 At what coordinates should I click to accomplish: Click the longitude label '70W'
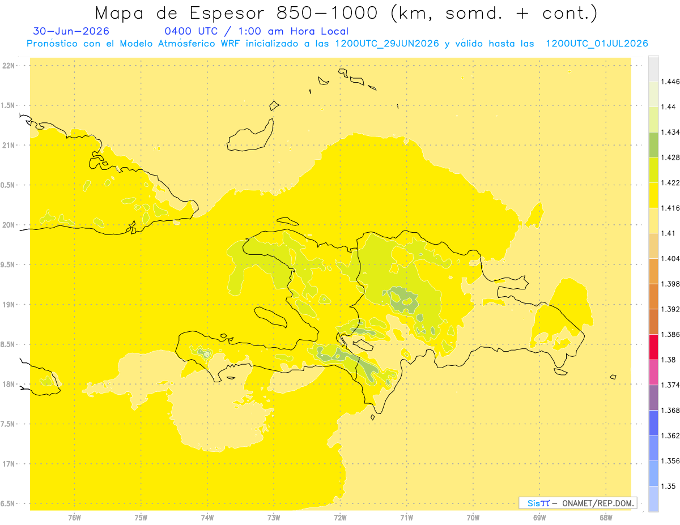coord(473,517)
